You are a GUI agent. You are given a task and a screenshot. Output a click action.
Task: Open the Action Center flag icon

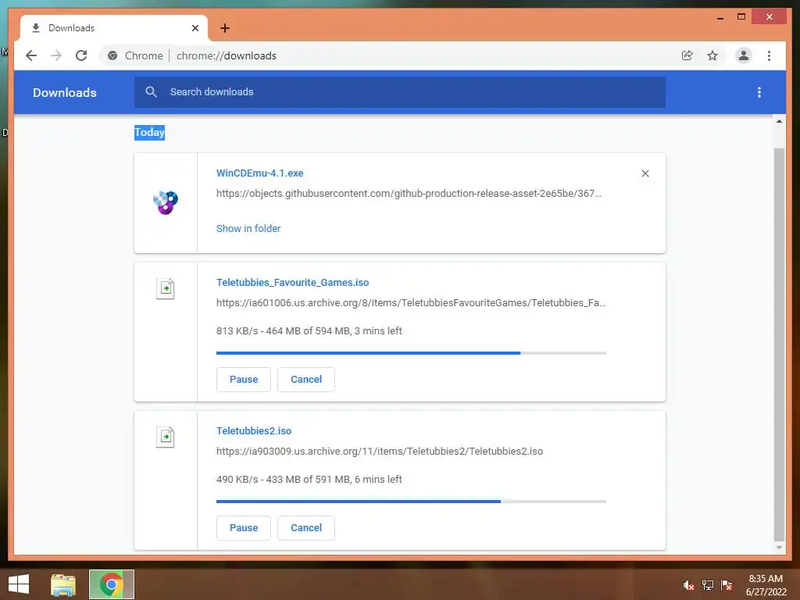tap(727, 585)
